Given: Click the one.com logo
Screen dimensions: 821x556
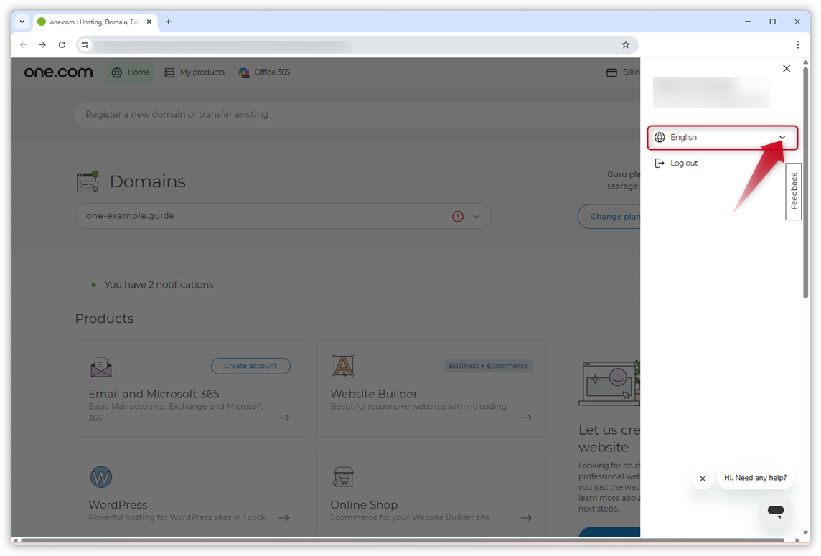Looking at the screenshot, I should point(57,72).
